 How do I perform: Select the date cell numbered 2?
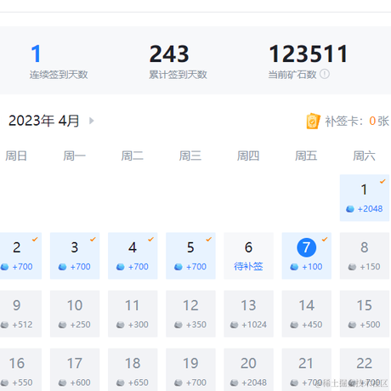(x=20, y=256)
